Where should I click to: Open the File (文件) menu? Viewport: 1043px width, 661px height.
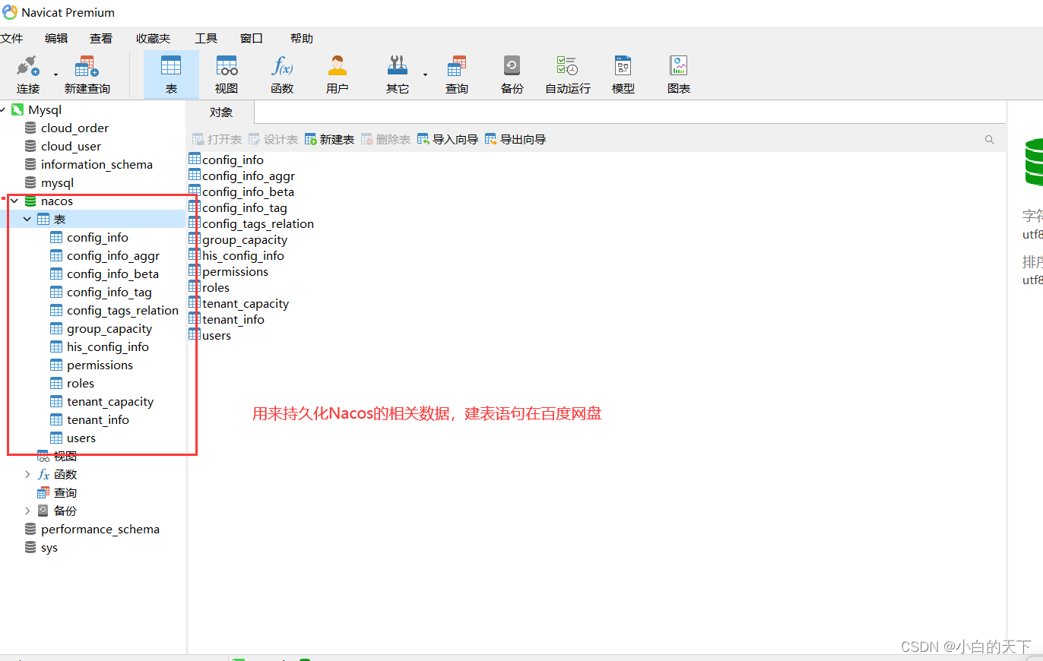11,38
